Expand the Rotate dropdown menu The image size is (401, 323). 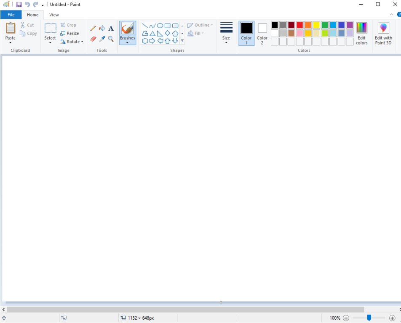click(82, 42)
